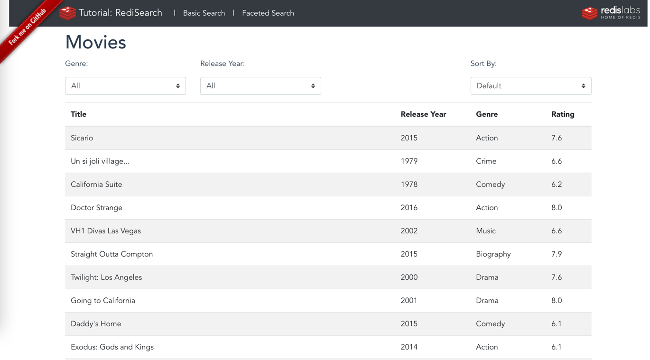Image resolution: width=650 pixels, height=360 pixels.
Task: Open the Release Year dropdown
Action: [x=260, y=86]
